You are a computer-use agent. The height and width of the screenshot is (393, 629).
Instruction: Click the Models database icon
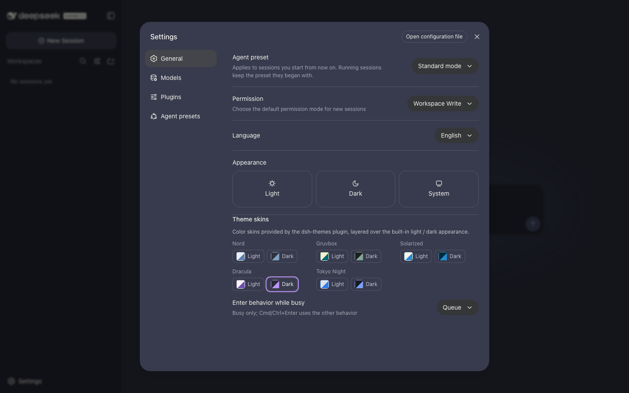154,78
